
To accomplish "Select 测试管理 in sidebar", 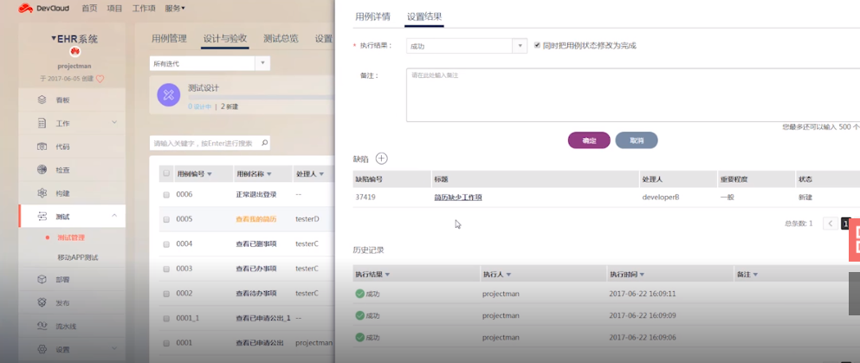I will point(71,237).
